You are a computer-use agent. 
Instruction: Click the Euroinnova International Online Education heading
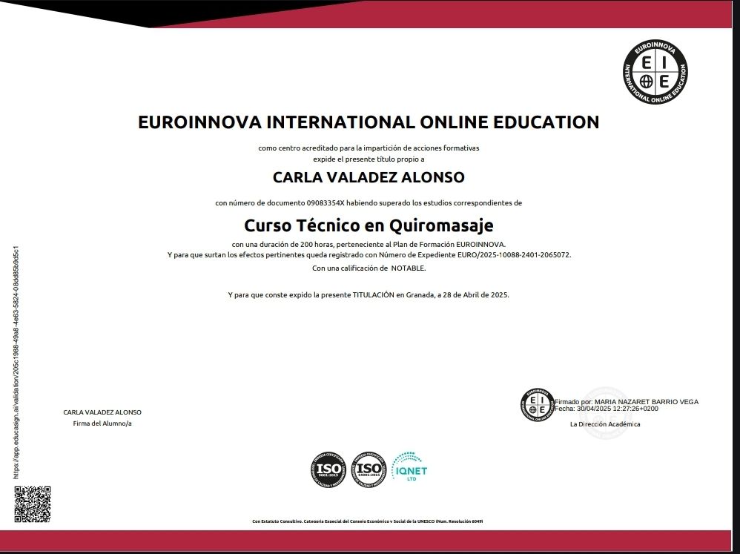(x=369, y=122)
